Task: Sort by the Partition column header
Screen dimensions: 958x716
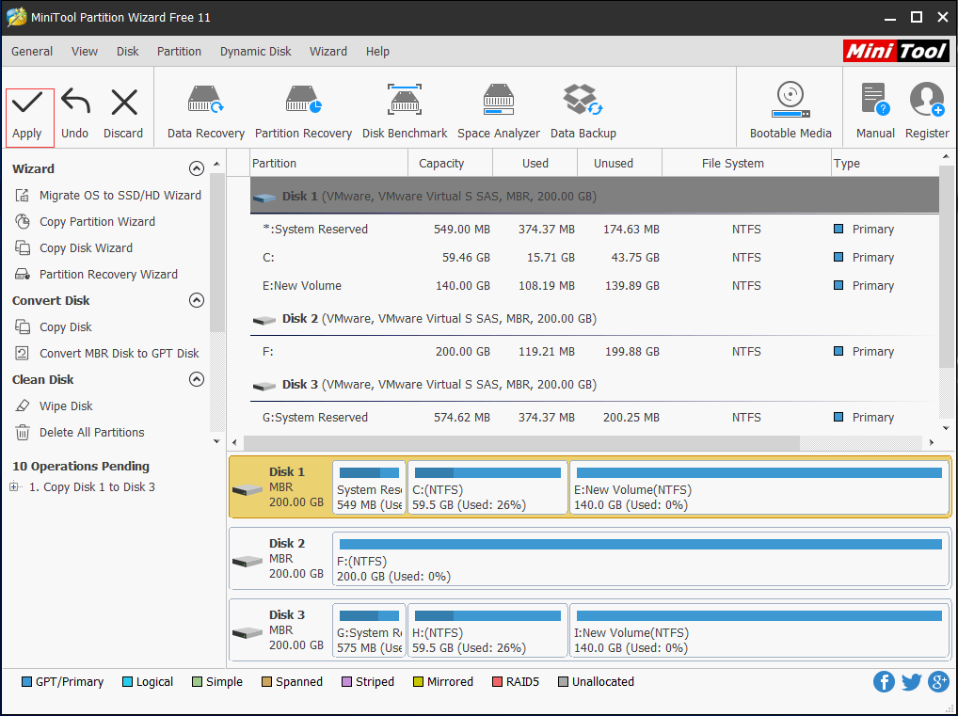Action: (328, 163)
